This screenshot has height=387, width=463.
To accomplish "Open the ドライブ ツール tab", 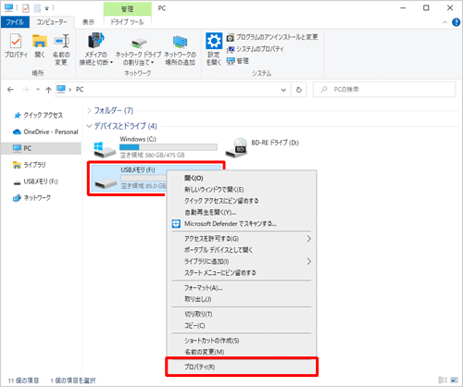I will point(127,22).
